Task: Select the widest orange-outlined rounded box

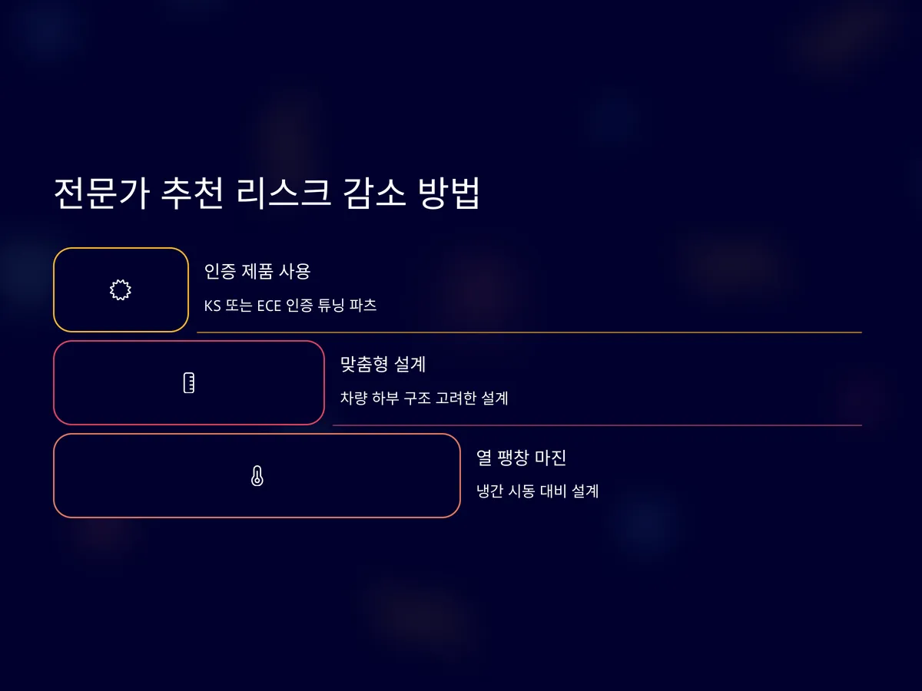Action: (257, 475)
